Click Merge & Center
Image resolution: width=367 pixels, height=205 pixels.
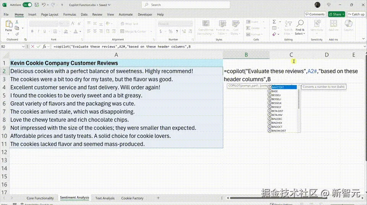point(133,31)
